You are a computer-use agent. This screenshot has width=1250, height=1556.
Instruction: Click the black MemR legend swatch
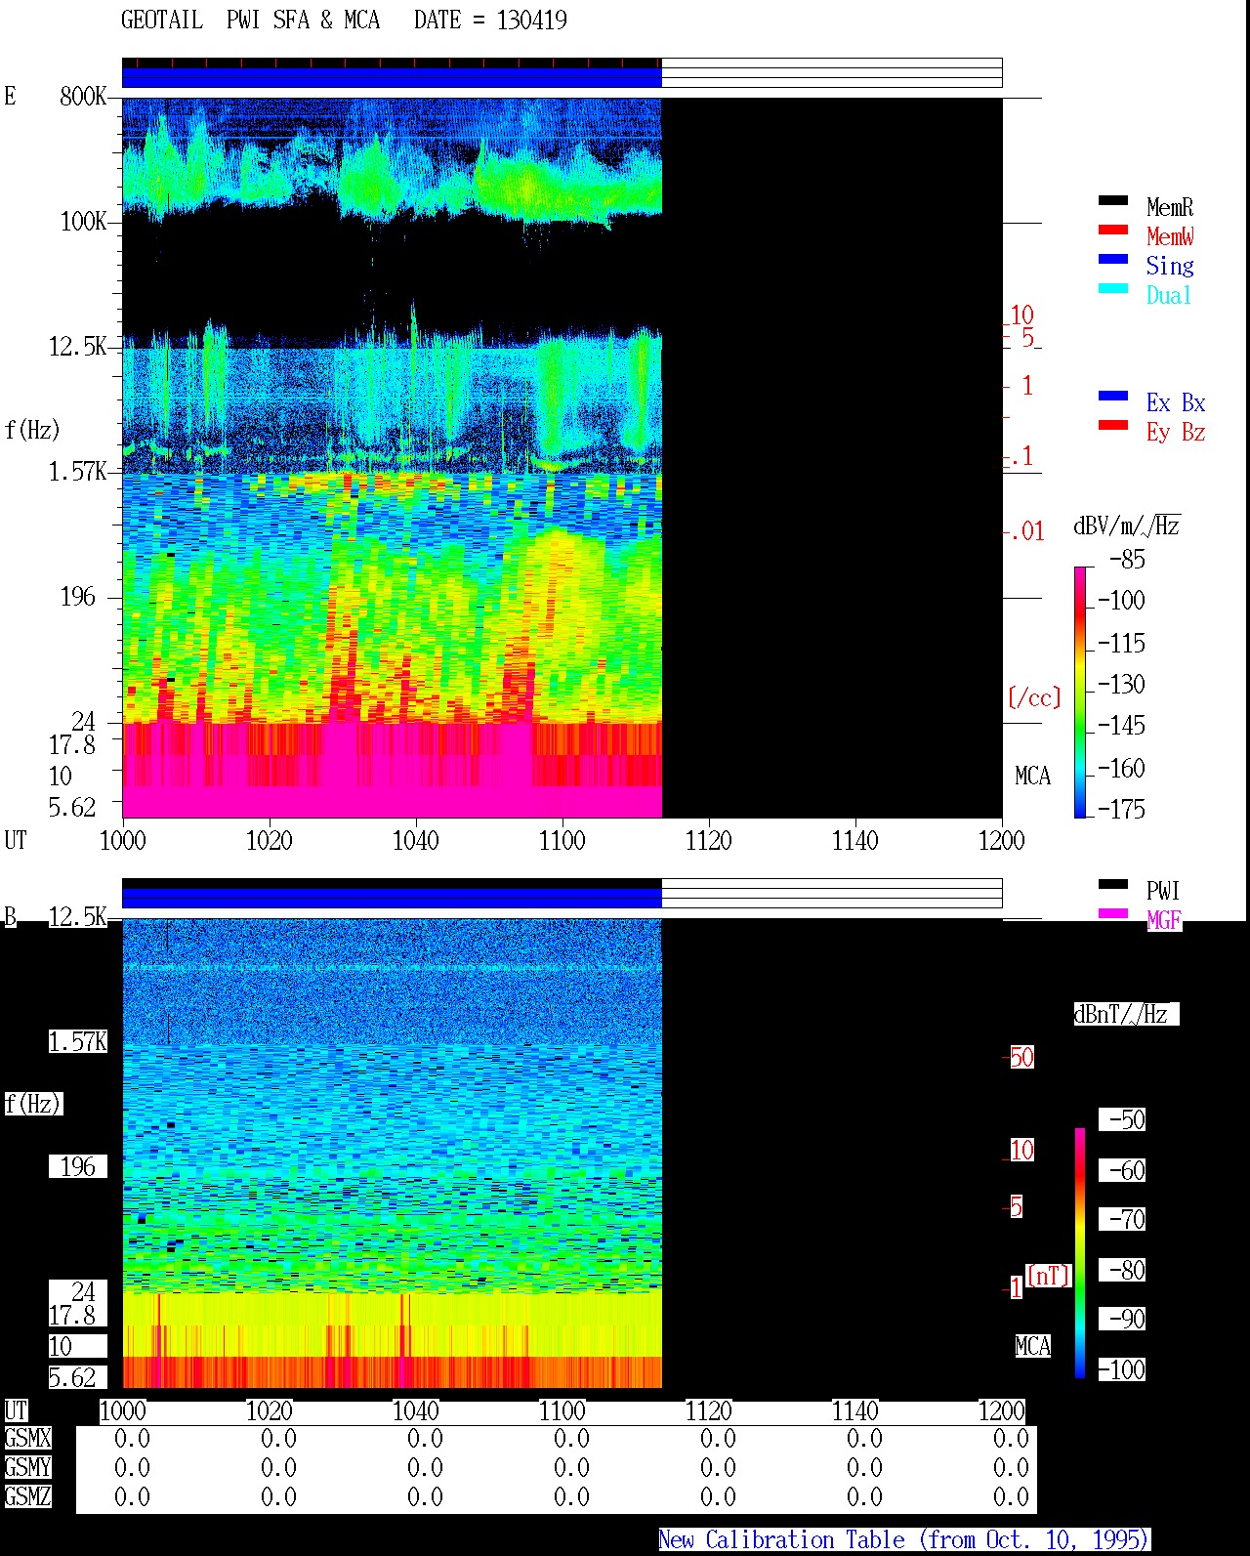[1113, 200]
